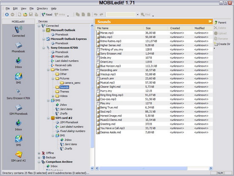The width and height of the screenshot is (234, 176).
Task: Click the Save floppy disk icon
Action: [x=31, y=14]
